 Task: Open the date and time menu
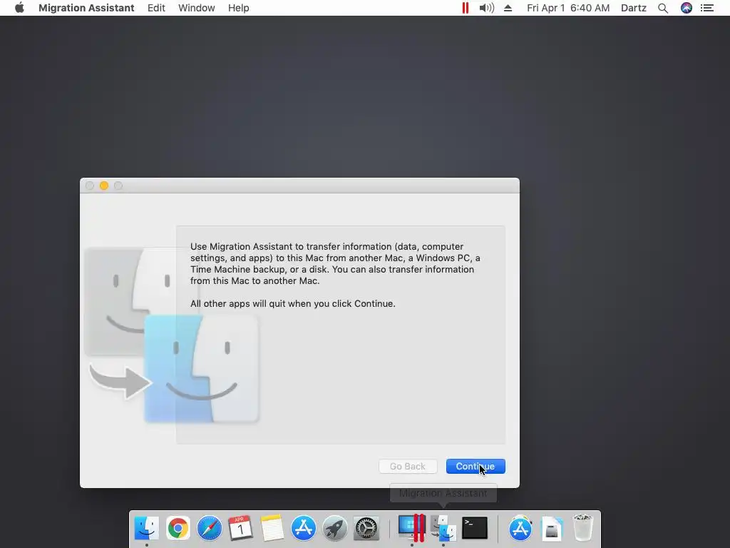[568, 8]
